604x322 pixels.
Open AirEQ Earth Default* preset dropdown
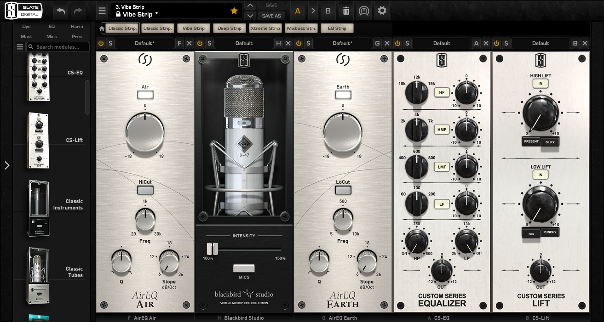coord(343,43)
